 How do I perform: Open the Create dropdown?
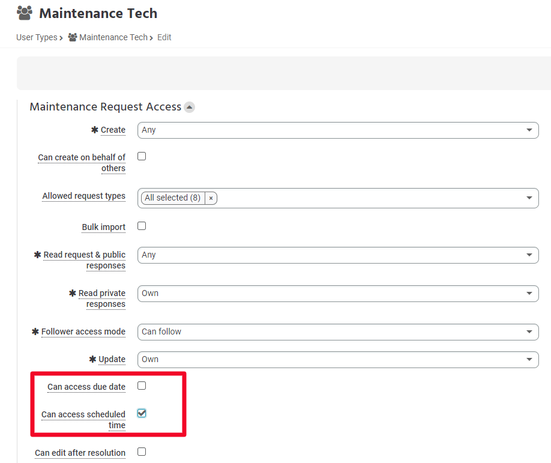(338, 130)
